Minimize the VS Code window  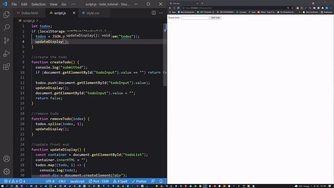[136, 4]
